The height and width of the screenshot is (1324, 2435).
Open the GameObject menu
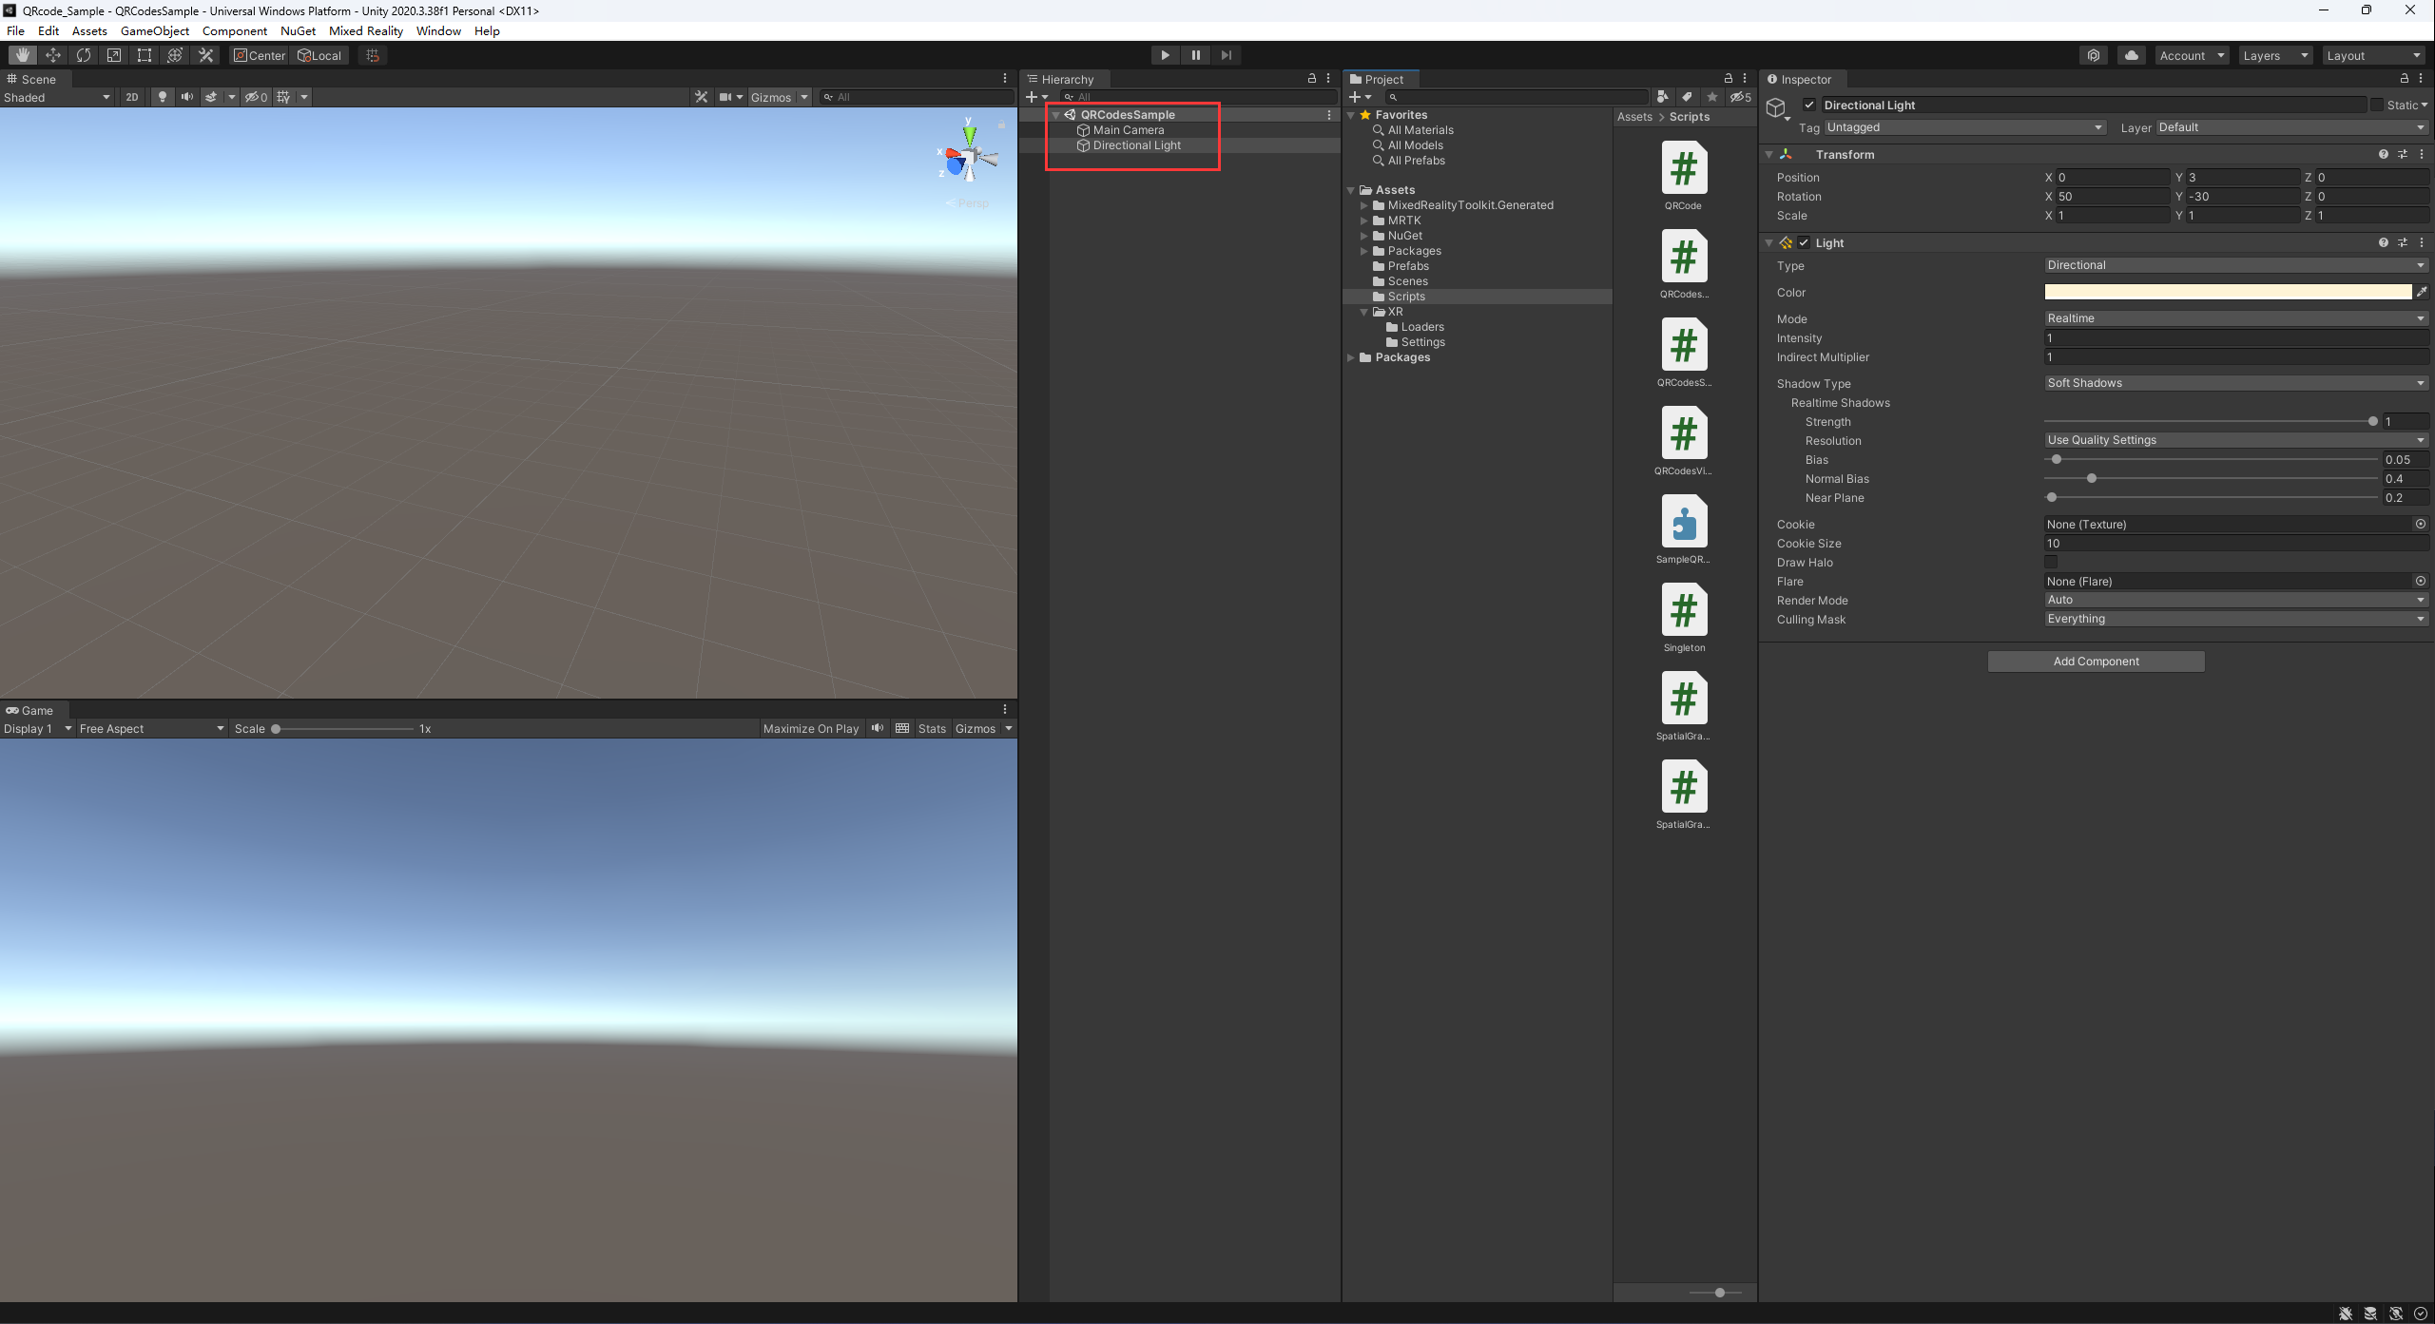click(x=154, y=30)
